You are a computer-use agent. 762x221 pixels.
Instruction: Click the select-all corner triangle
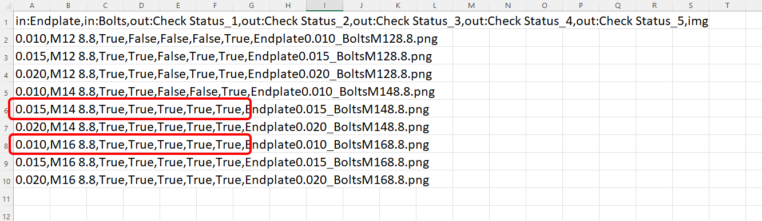pos(6,6)
